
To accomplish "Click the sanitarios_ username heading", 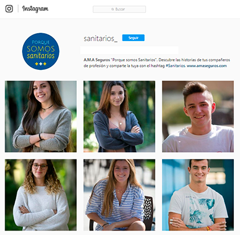I will [x=101, y=38].
